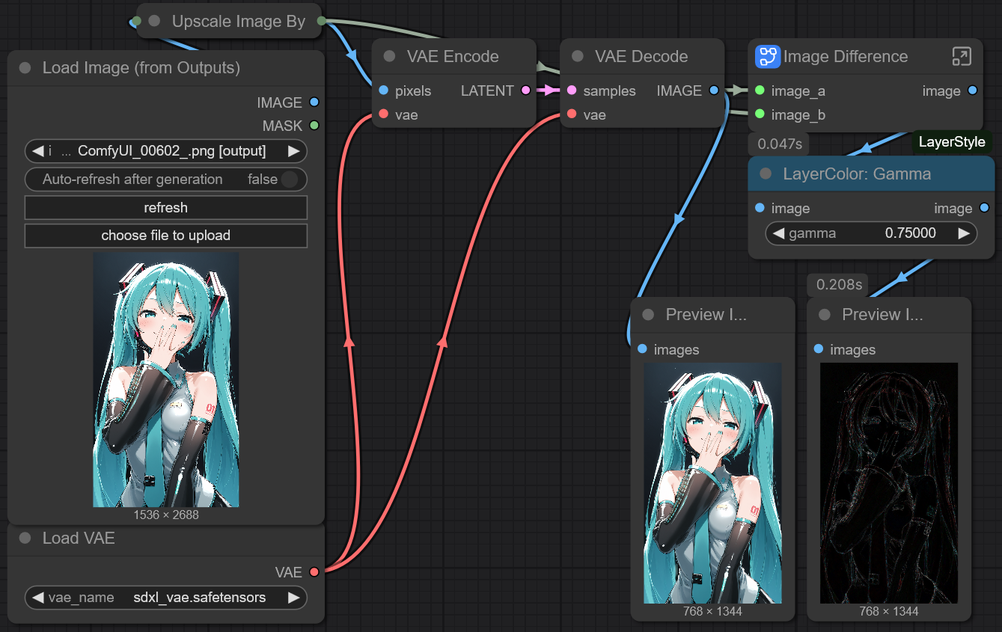Click the Load Image (from Outputs) title
This screenshot has width=1002, height=632.
coord(141,68)
